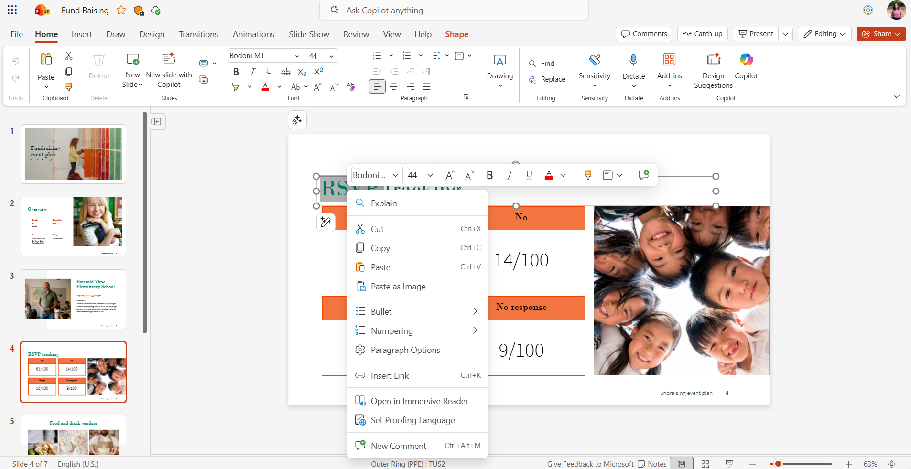Viewport: 911px width, 469px height.
Task: Open the Bodoni MT font name dropdown
Action: [297, 56]
